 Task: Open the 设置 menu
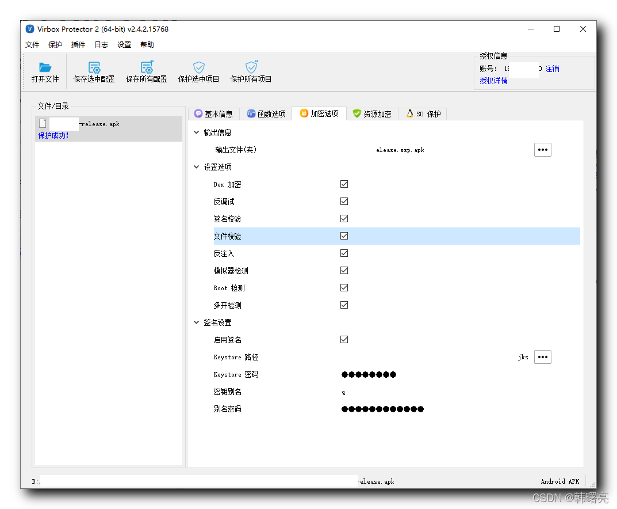click(x=124, y=44)
